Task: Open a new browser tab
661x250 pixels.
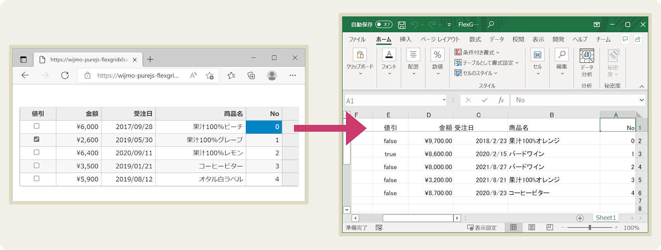Action: point(150,59)
